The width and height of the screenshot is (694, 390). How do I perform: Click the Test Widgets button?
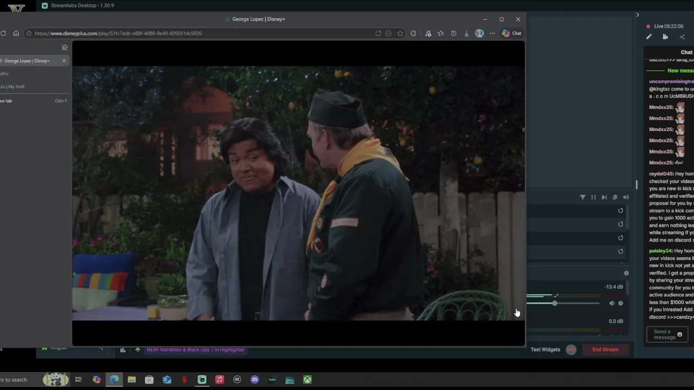tap(545, 350)
